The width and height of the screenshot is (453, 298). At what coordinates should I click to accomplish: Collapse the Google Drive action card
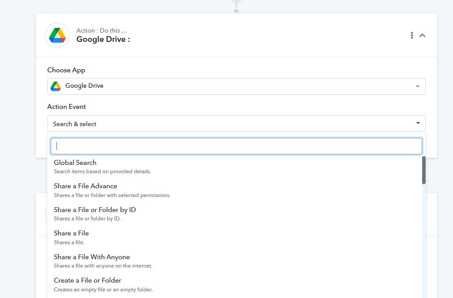coord(423,35)
